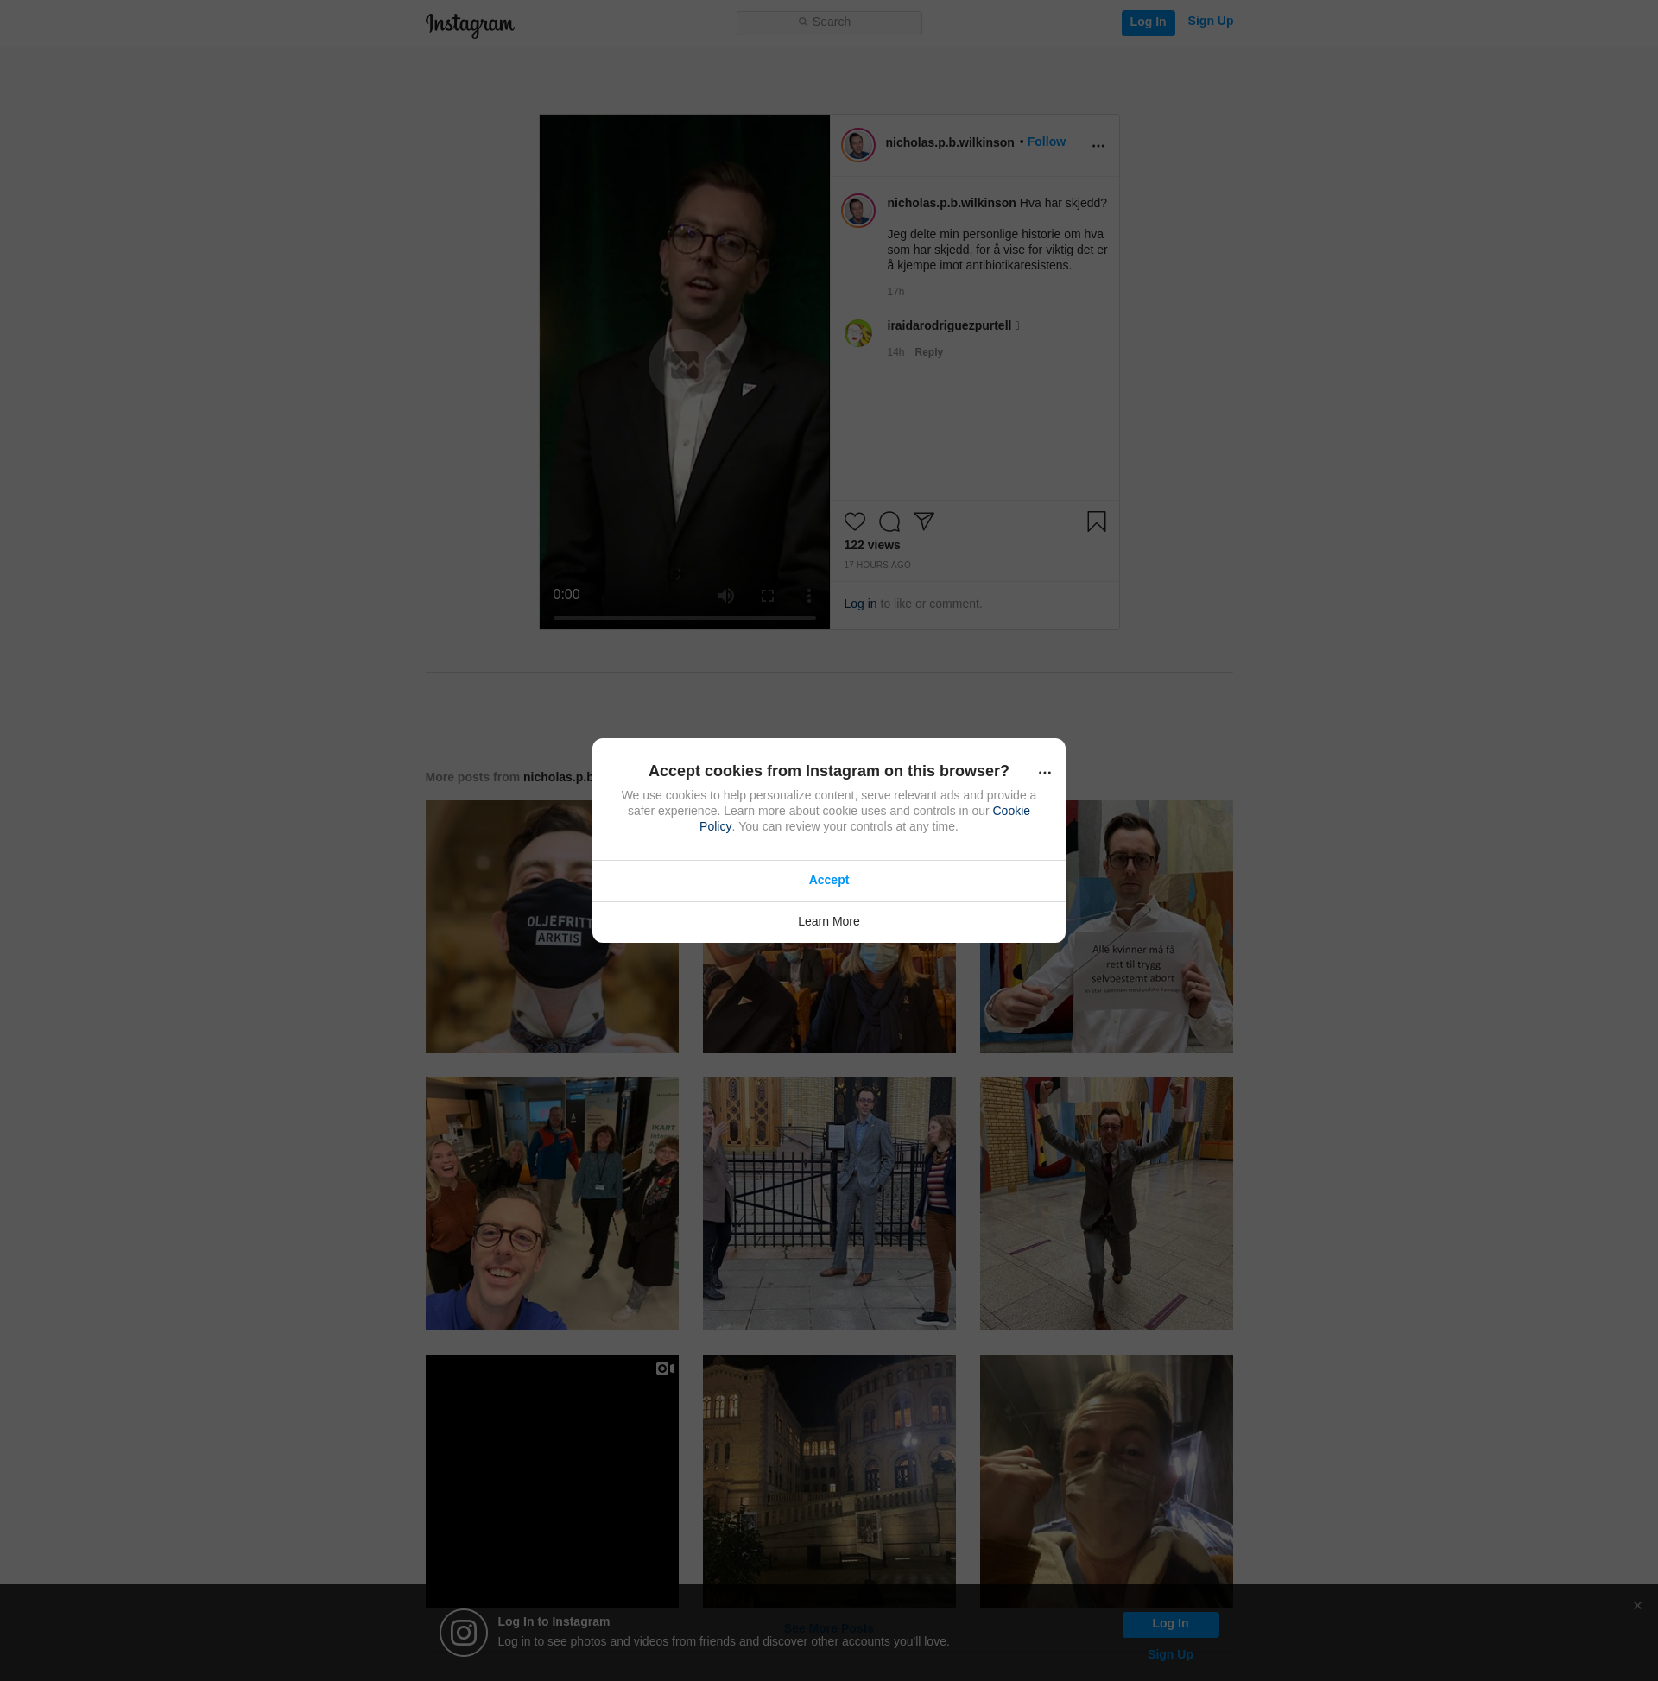Image resolution: width=1658 pixels, height=1681 pixels.
Task: Click the 17 HOURS AGO timestamp
Action: (876, 566)
